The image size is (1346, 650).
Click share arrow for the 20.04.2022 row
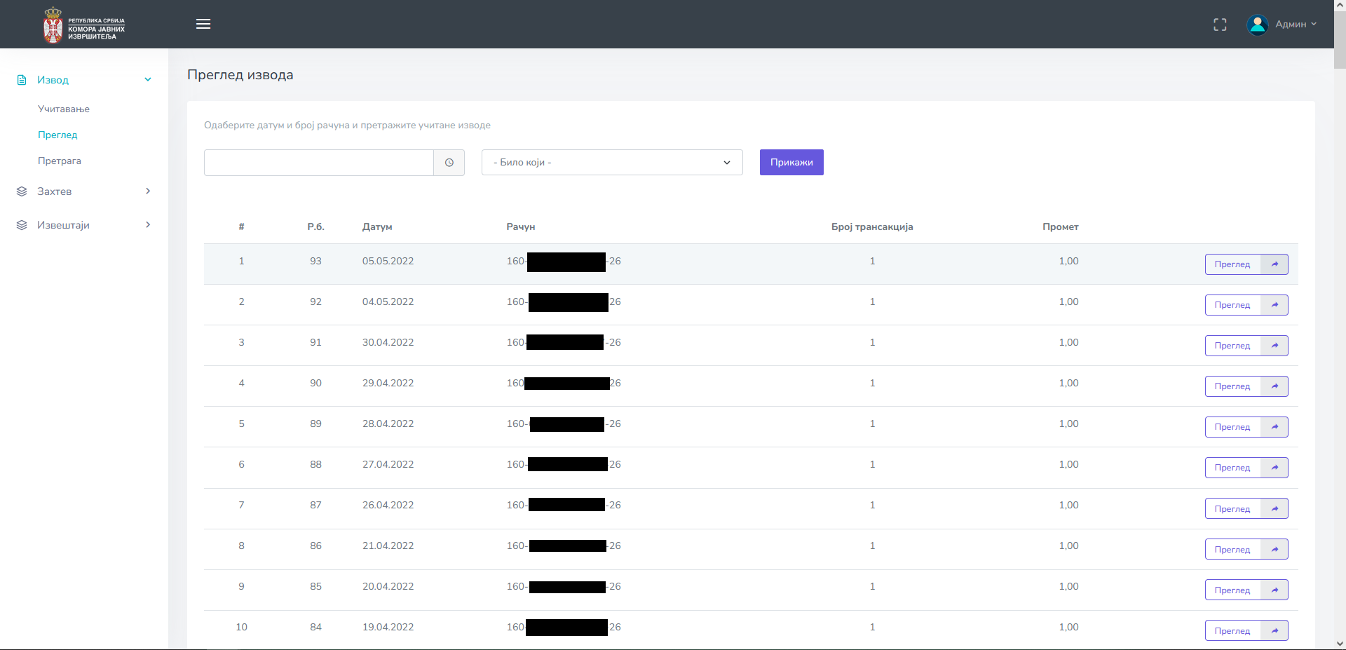click(1274, 590)
